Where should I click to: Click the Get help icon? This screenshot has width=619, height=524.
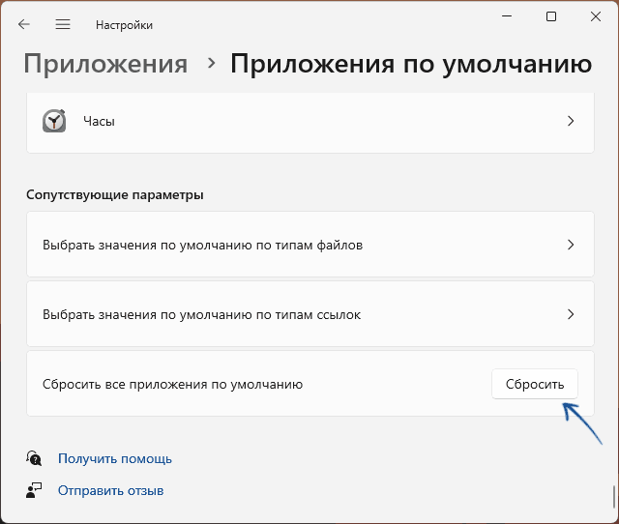pyautogui.click(x=34, y=458)
